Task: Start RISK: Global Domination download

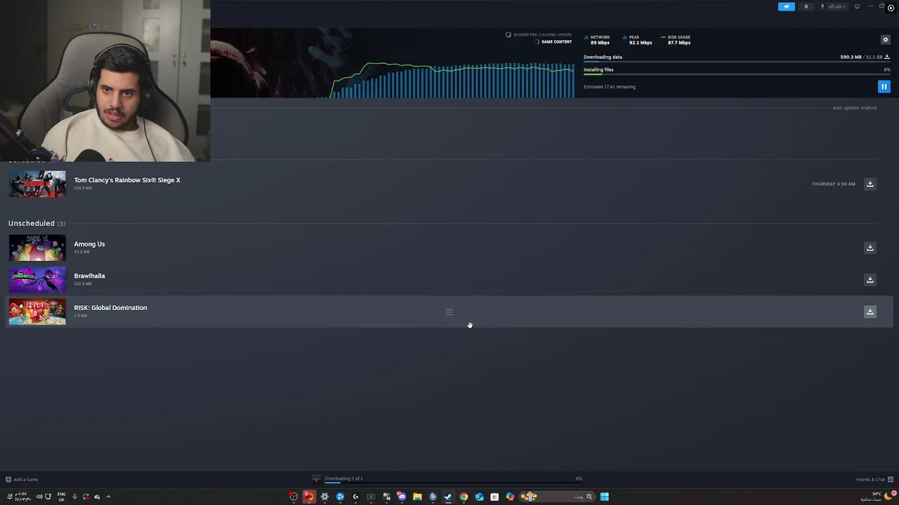Action: click(x=870, y=311)
